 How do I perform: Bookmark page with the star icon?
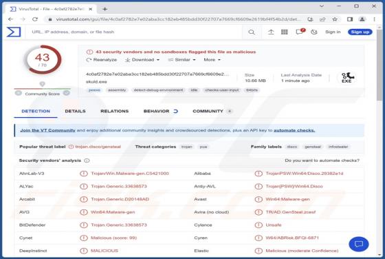coord(335,19)
